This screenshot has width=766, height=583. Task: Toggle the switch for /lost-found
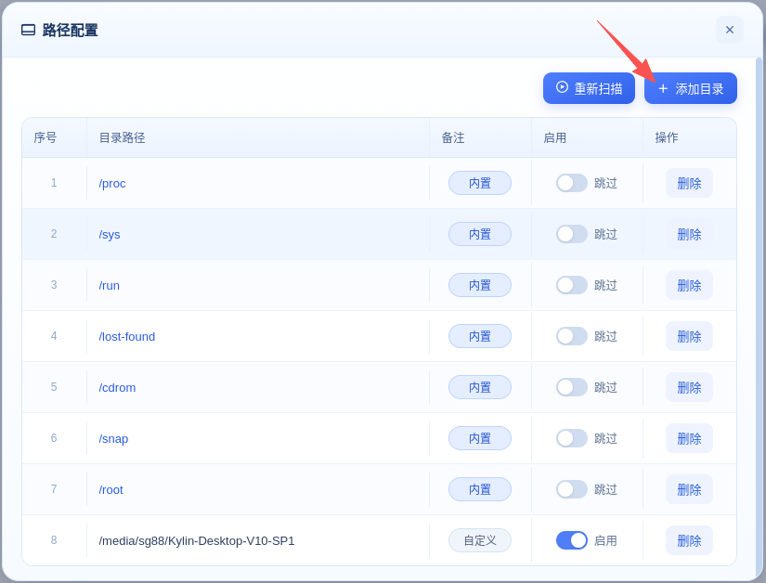click(571, 336)
